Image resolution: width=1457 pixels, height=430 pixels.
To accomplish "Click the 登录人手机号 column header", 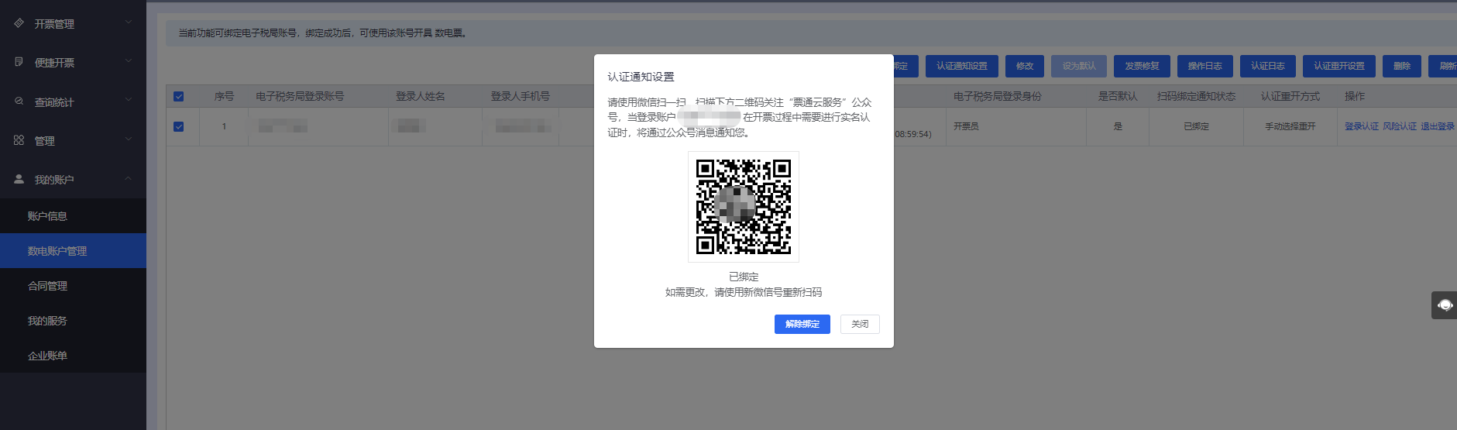I will (521, 96).
